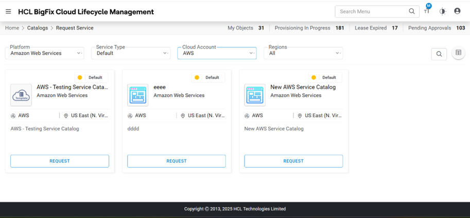
Task: Click into the Search Menu field
Action: 372,11
